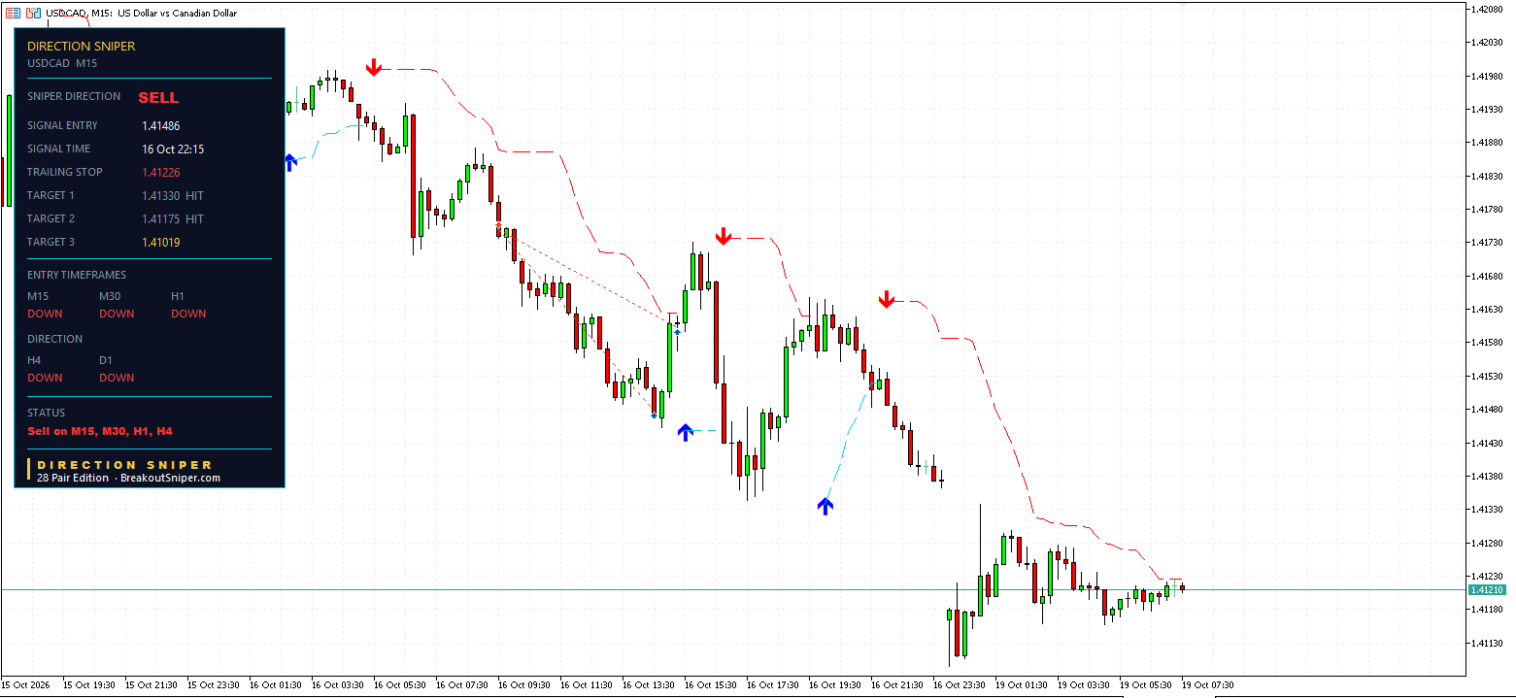This screenshot has width=1516, height=698.
Task: Open the One Click Trading panel icon
Action: click(x=14, y=14)
